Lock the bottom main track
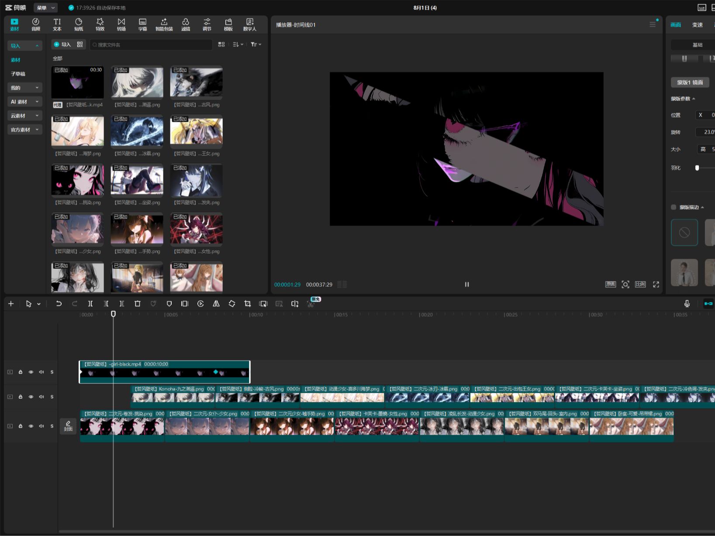Image resolution: width=715 pixels, height=536 pixels. click(x=21, y=426)
